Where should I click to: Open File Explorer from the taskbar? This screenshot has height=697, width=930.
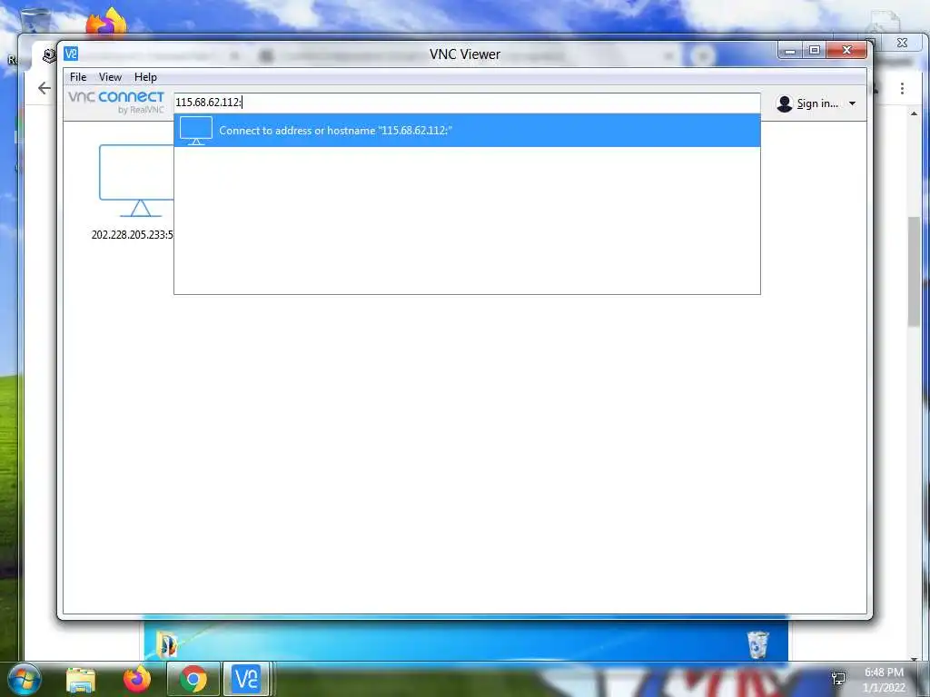click(x=81, y=680)
